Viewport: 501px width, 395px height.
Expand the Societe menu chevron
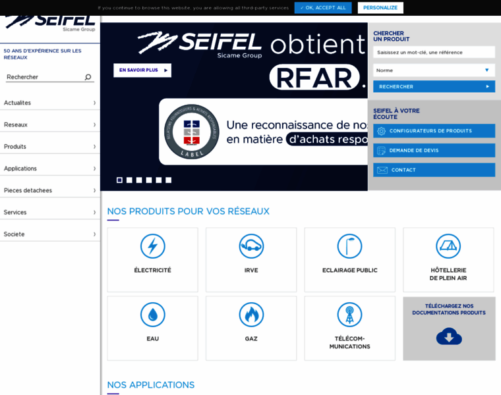(94, 234)
